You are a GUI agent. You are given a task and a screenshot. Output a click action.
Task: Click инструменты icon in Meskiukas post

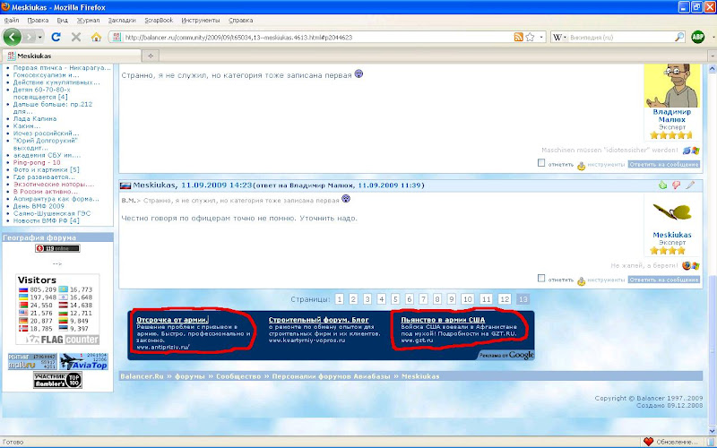coord(581,280)
